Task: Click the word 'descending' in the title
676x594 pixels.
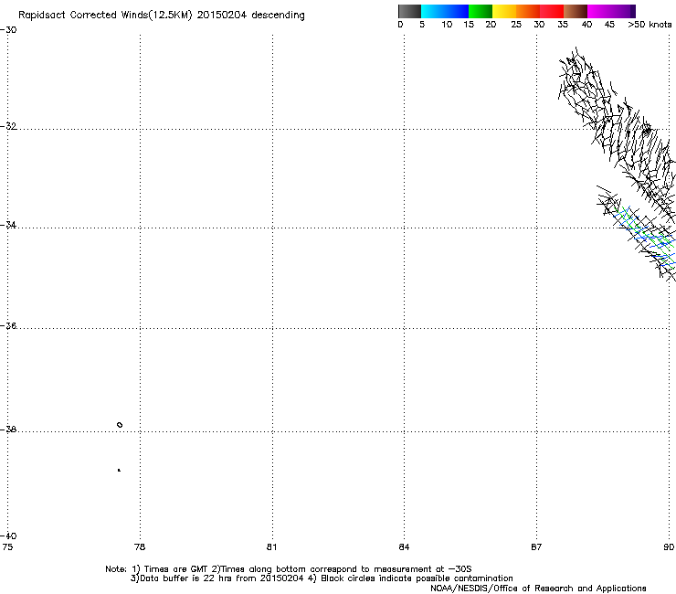Action: (278, 16)
